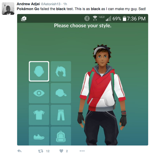Choose the hair style icon

click(x=61, y=71)
